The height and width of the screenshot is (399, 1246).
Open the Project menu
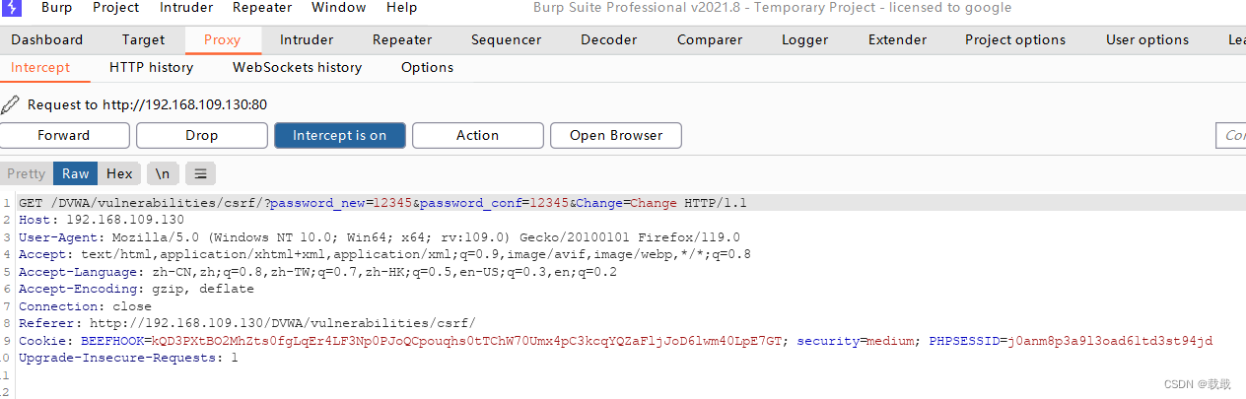click(115, 8)
